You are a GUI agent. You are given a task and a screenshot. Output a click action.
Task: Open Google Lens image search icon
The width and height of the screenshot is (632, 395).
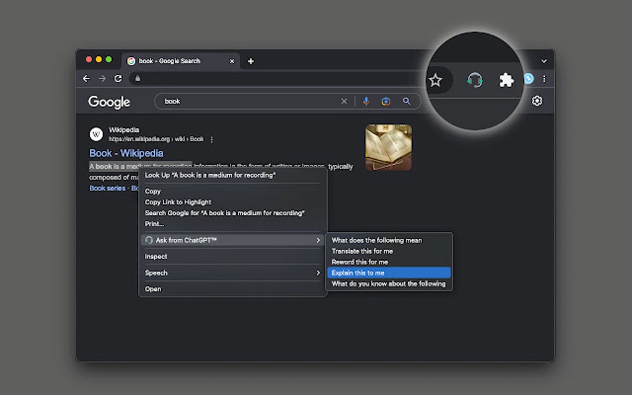pyautogui.click(x=386, y=102)
